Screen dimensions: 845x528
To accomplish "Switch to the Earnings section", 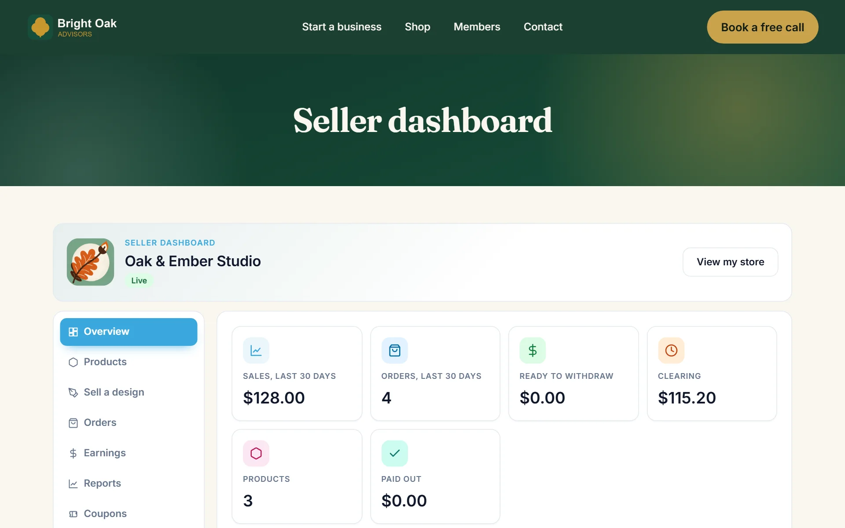I will pyautogui.click(x=129, y=453).
